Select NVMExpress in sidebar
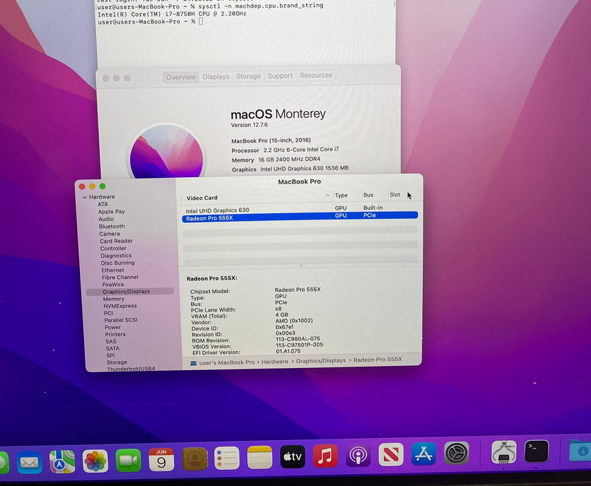Screen dimensions: 591x486 point(120,306)
